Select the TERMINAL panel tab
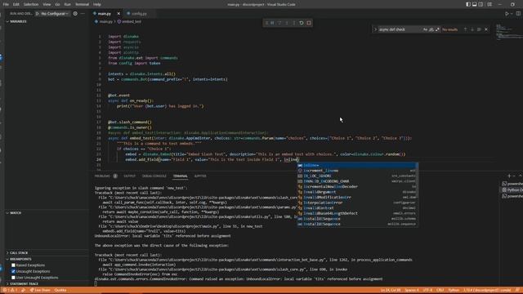This screenshot has height=294, width=523. (180, 176)
